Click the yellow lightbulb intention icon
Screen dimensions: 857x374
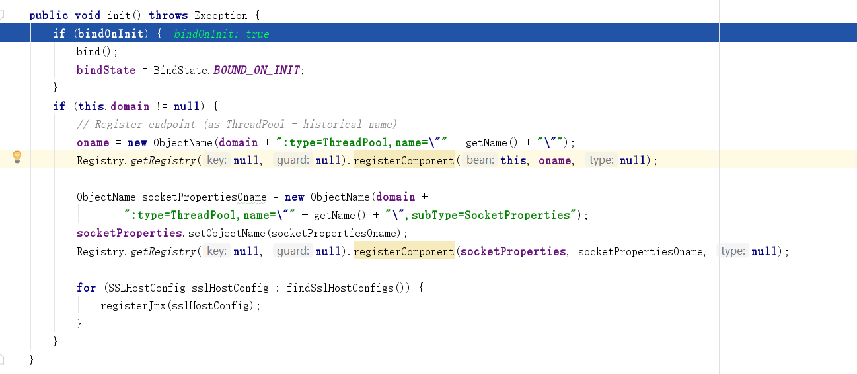17,156
